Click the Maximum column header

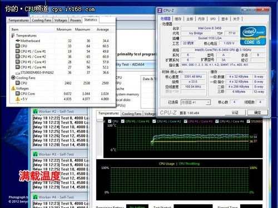point(82,29)
